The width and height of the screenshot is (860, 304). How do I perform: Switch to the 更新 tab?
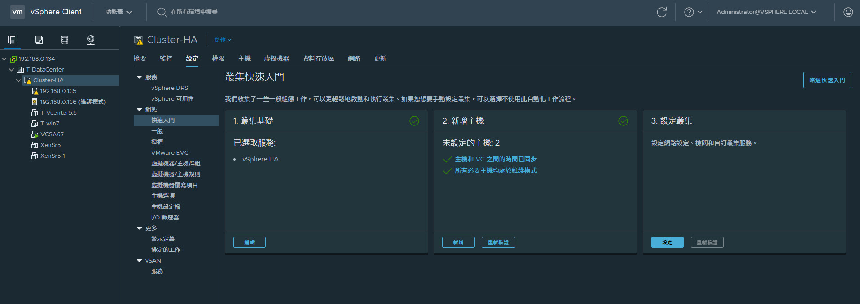click(380, 58)
